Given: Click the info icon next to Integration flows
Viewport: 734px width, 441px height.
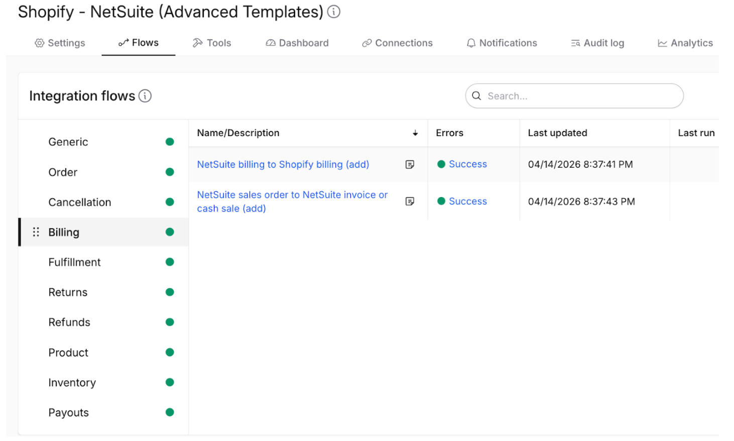Looking at the screenshot, I should [x=145, y=95].
